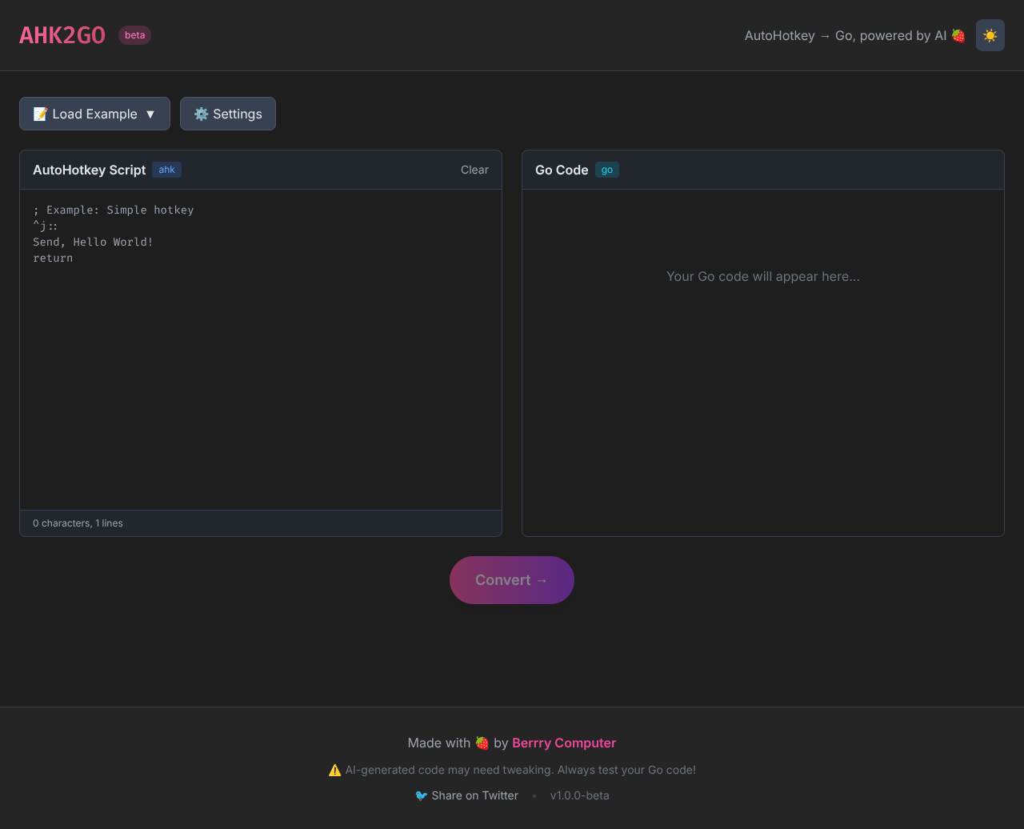The width and height of the screenshot is (1024, 829).
Task: Click the notepad icon on Load Example
Action: coord(40,114)
